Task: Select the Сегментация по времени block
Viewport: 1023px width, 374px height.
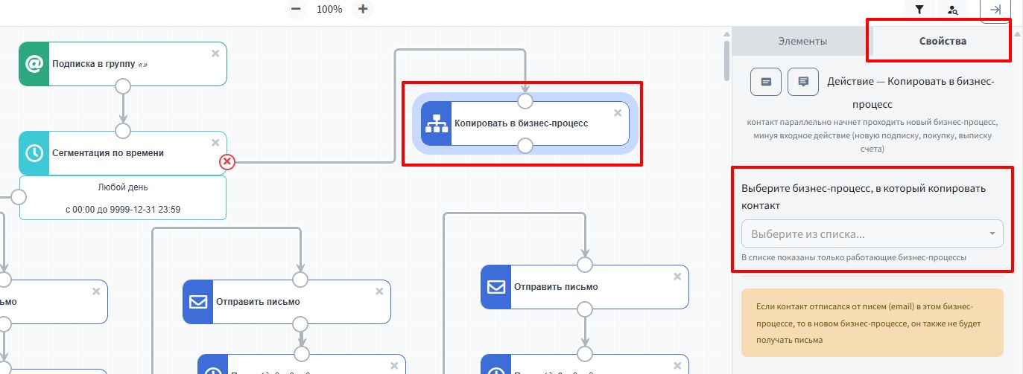Action: click(123, 153)
